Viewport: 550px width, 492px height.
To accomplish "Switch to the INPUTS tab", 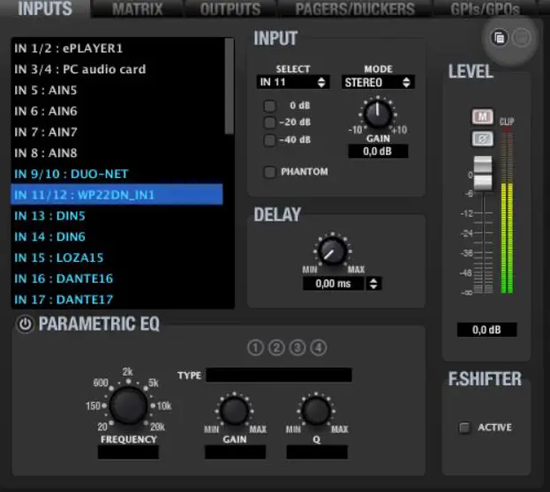I will pos(45,9).
